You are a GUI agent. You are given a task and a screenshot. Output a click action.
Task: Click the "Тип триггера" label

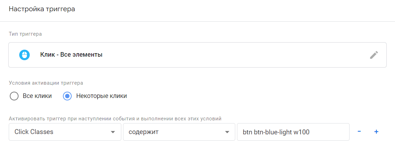[25, 34]
